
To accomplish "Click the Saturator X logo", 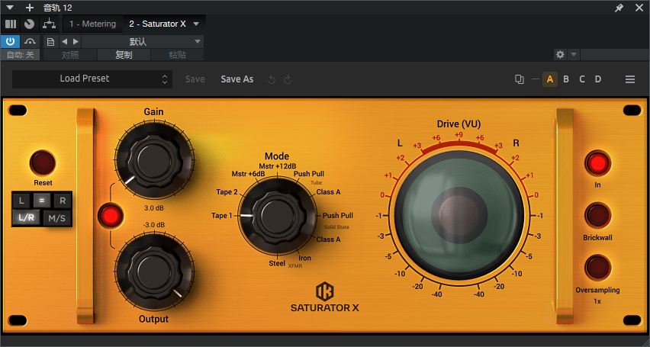I will pyautogui.click(x=324, y=297).
